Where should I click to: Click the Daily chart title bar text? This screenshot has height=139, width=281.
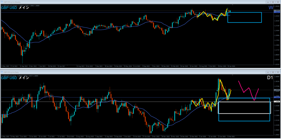(x=12, y=72)
